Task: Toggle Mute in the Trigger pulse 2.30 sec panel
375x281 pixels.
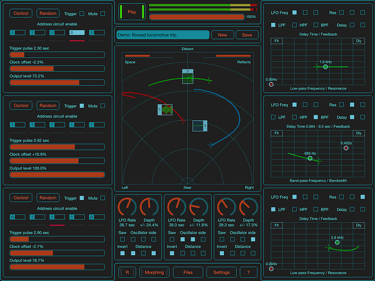Action: (102, 13)
